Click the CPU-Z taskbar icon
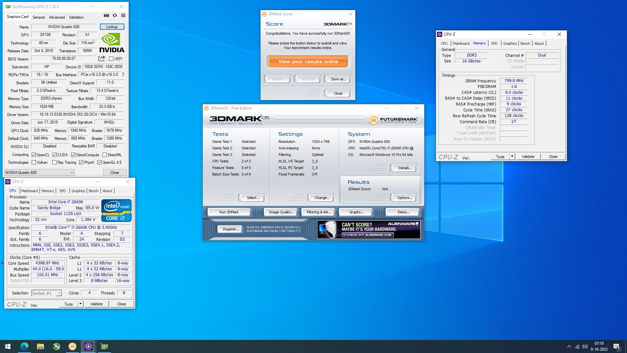Screen dimensions: 627x353 (88, 346)
